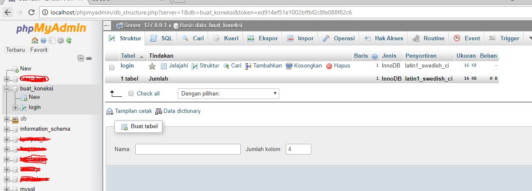Click the help icon beside Baris header

375,56
